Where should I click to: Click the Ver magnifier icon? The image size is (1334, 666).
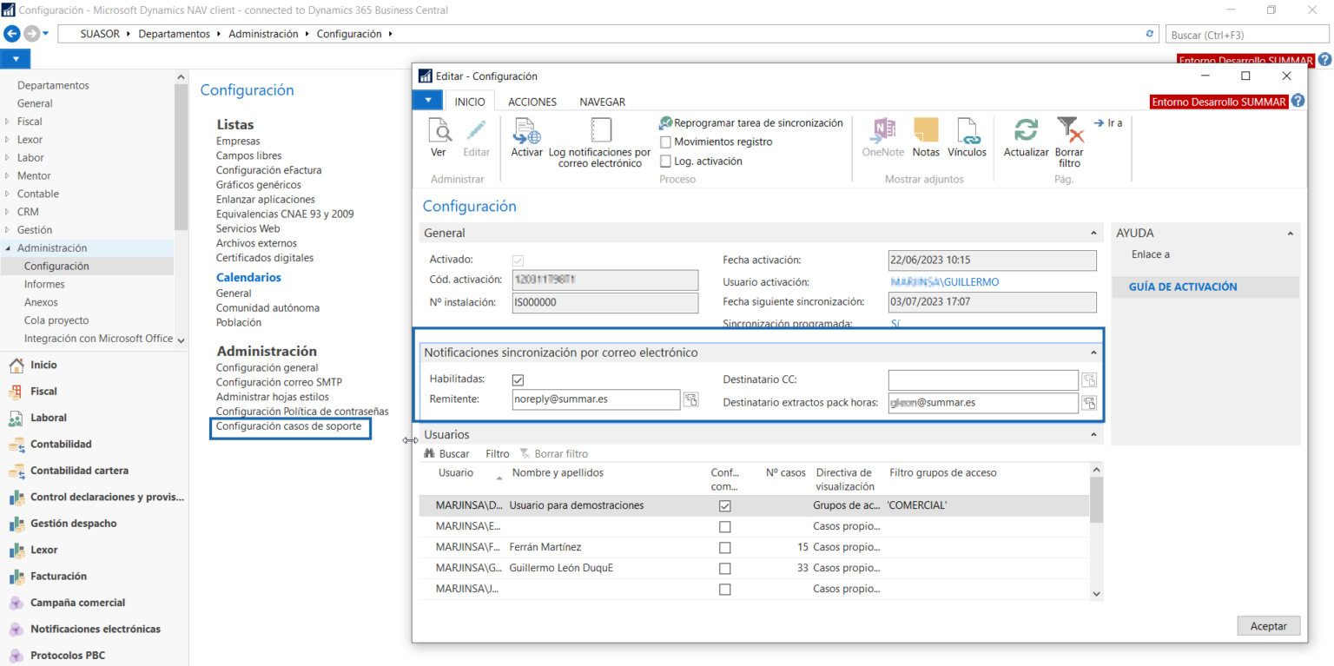[439, 131]
